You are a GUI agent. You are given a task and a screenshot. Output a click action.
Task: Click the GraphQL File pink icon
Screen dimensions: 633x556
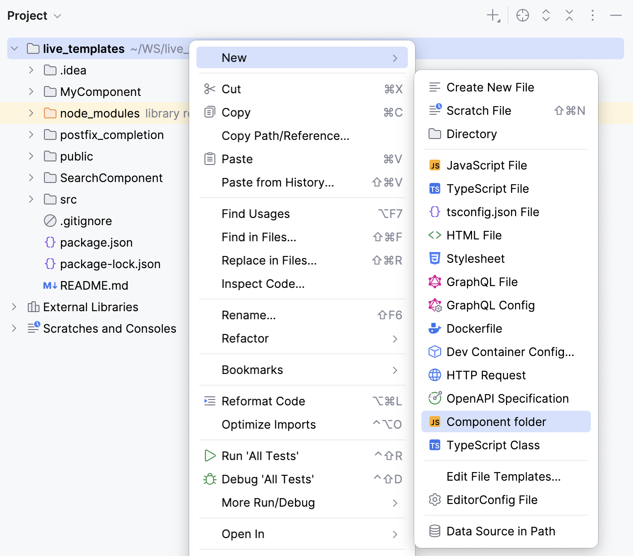tap(434, 282)
